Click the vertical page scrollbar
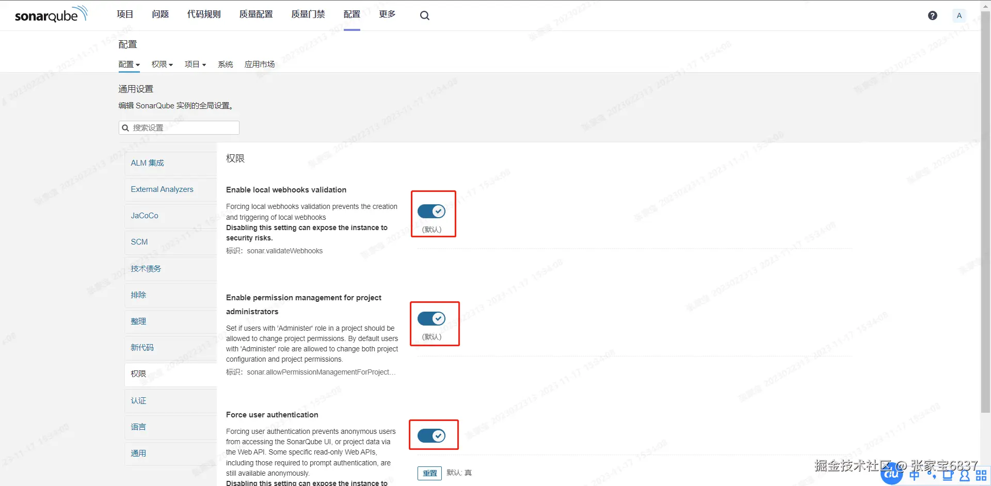This screenshot has width=991, height=486. [985, 212]
